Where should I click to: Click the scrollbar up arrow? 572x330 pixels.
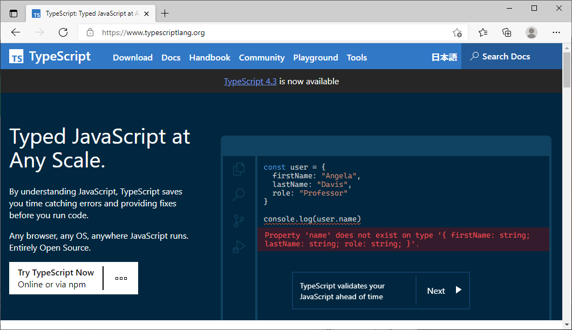click(567, 48)
